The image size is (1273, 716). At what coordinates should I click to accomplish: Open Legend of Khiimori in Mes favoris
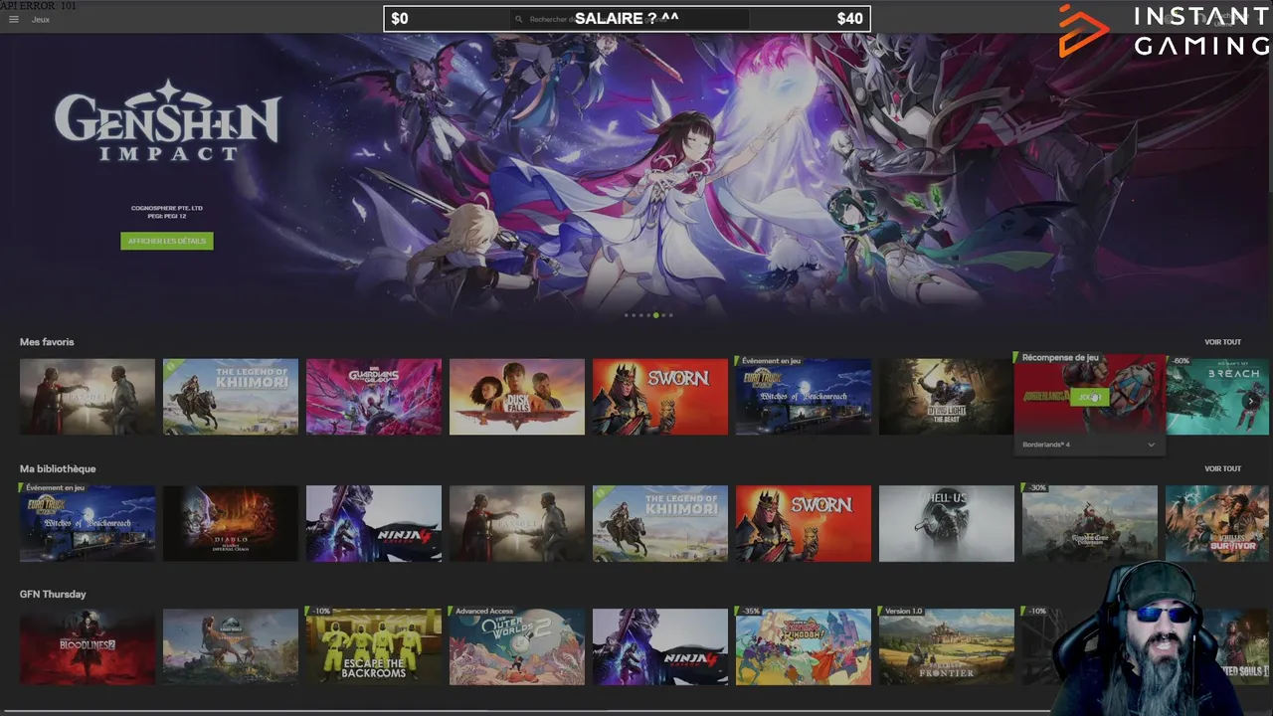[x=231, y=397]
